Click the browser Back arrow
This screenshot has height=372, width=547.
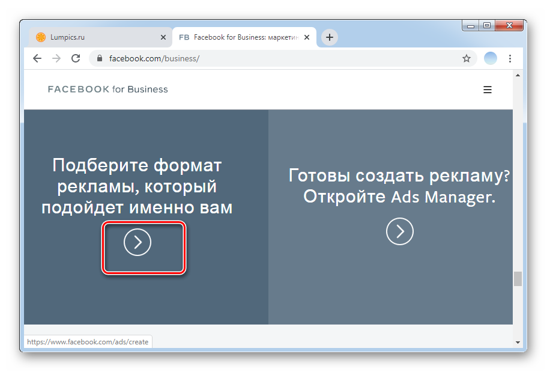pos(37,58)
